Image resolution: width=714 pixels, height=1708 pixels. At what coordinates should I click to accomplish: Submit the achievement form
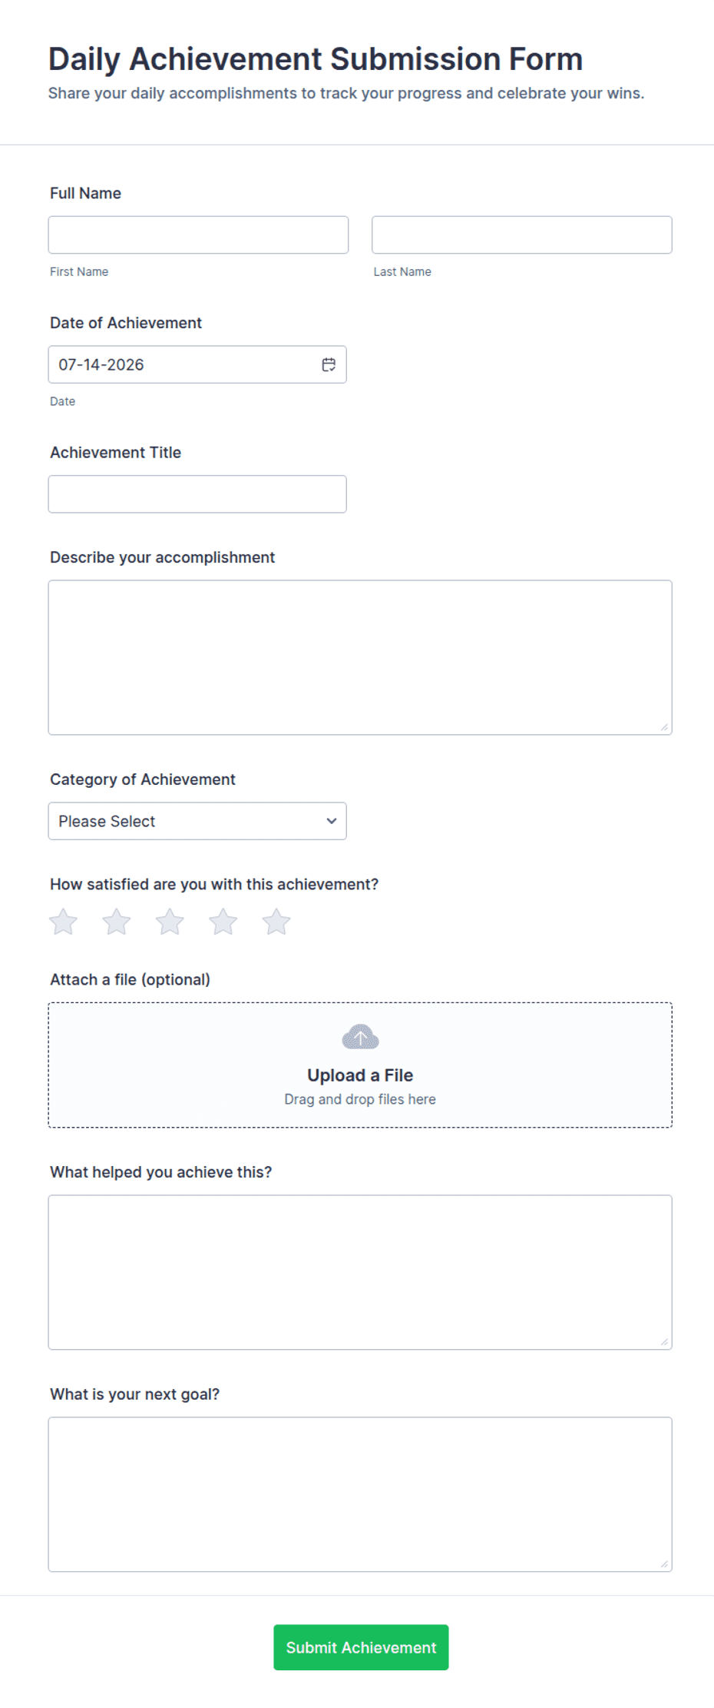361,1647
